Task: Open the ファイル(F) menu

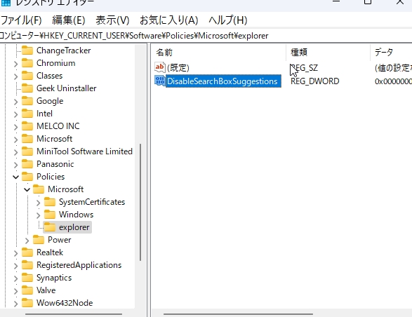Action: pos(21,20)
